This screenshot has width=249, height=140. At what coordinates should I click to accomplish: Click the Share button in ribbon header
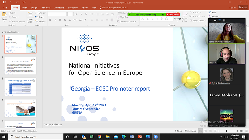tap(243, 7)
